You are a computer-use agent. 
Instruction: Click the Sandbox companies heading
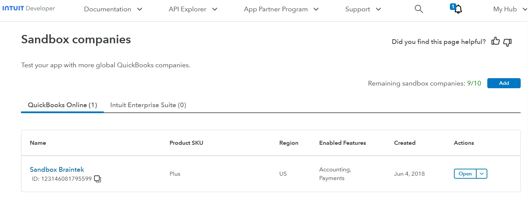76,39
